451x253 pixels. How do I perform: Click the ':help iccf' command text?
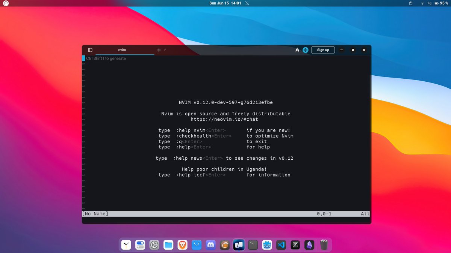click(191, 175)
